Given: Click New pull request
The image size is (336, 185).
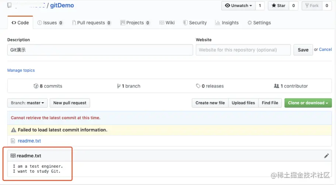Looking at the screenshot, I should [x=70, y=103].
